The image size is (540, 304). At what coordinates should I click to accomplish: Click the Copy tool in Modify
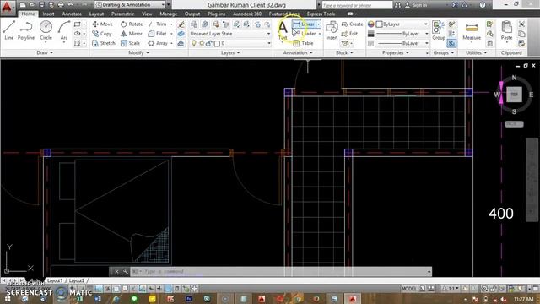pyautogui.click(x=102, y=34)
